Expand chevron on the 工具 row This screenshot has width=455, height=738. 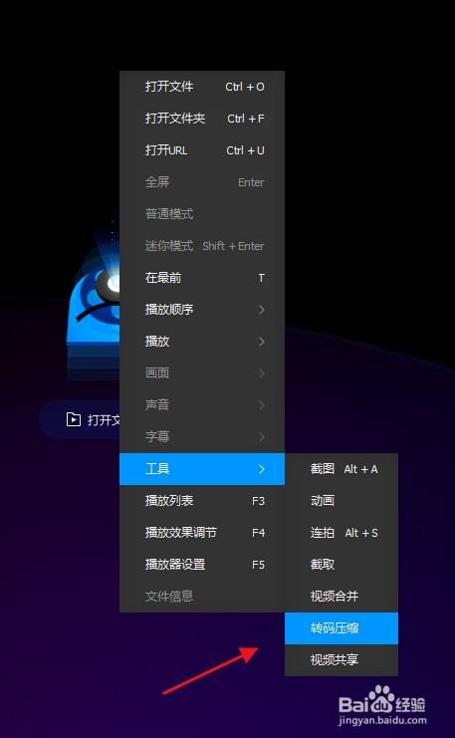point(262,469)
